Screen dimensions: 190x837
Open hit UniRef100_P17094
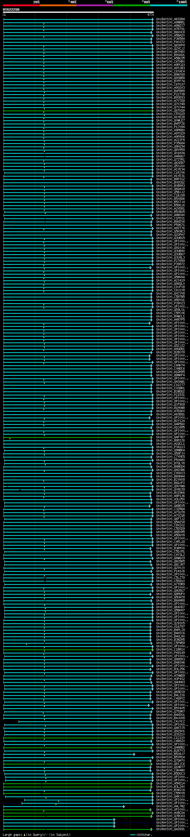(x=170, y=127)
